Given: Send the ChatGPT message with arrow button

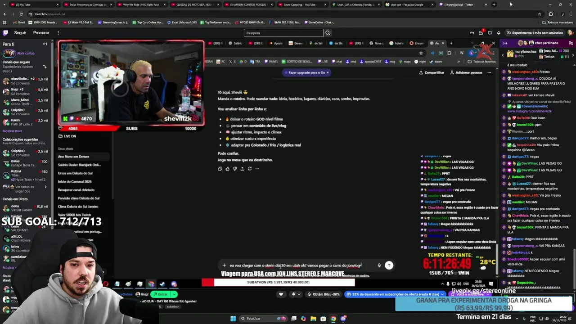Looking at the screenshot, I should coord(389,265).
